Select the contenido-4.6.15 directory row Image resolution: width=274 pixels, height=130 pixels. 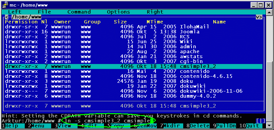click(x=134, y=76)
